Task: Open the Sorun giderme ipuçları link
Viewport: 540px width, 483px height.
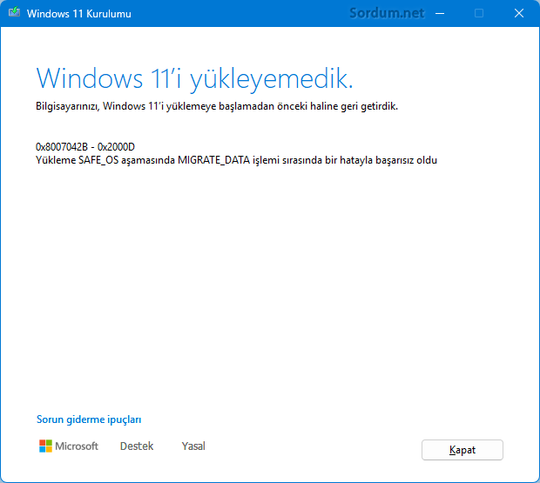Action: (89, 419)
